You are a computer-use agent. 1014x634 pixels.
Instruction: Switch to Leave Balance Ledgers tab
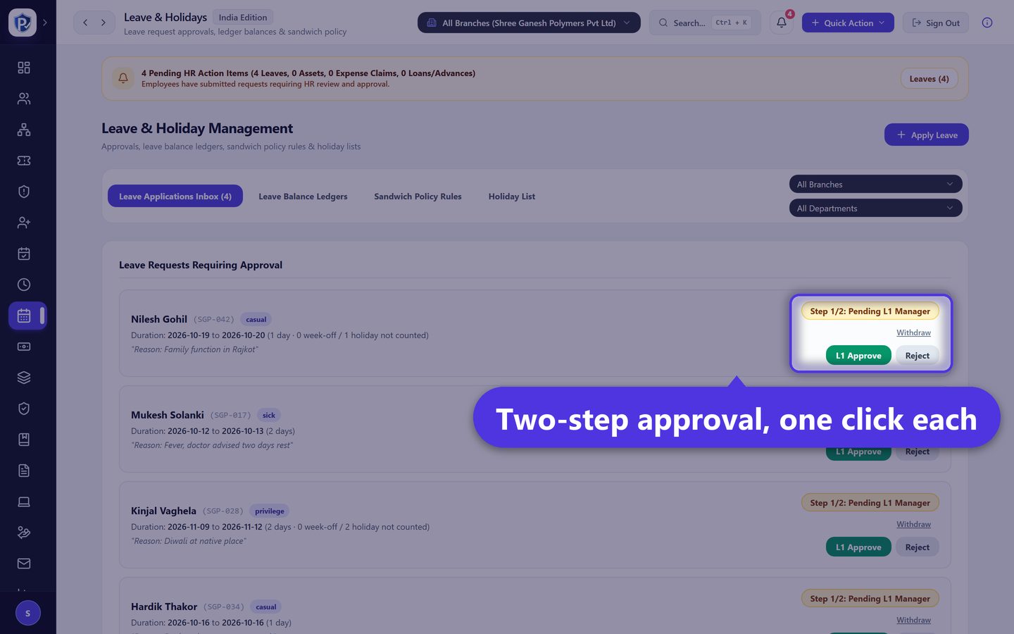click(x=303, y=196)
